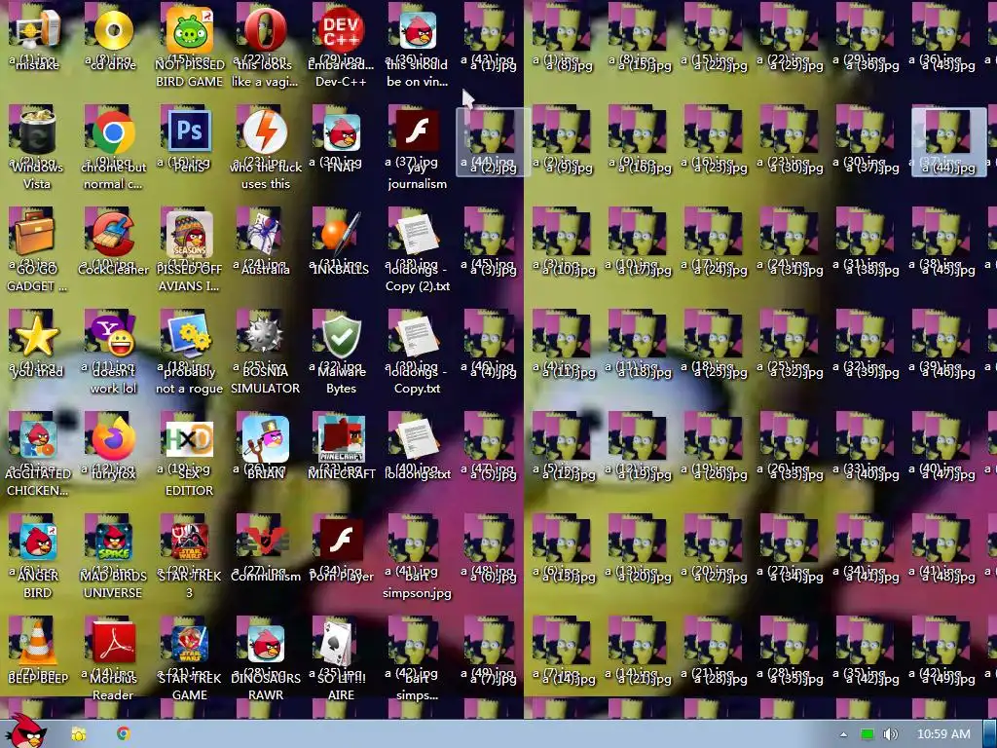
Task: Click the Show desktop button strip
Action: pos(990,734)
